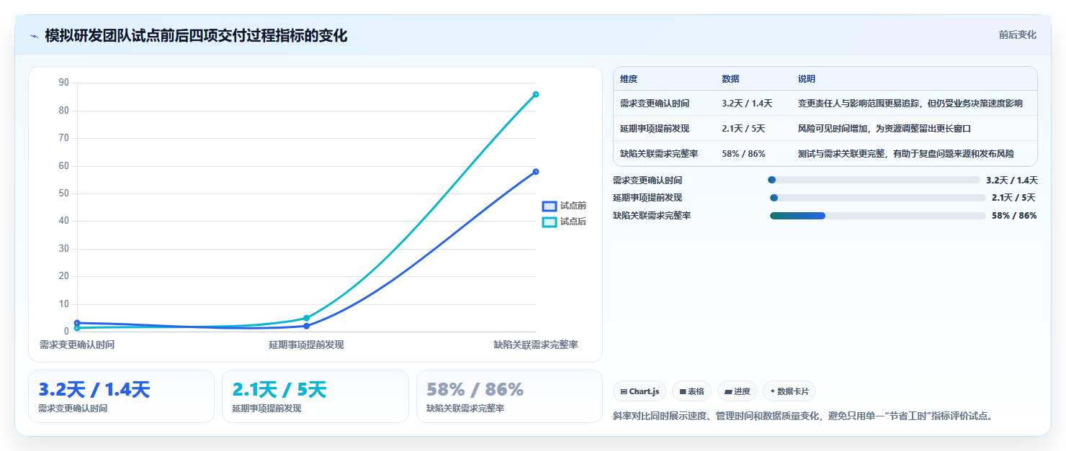Click the 试点后 legend label

[x=573, y=222]
